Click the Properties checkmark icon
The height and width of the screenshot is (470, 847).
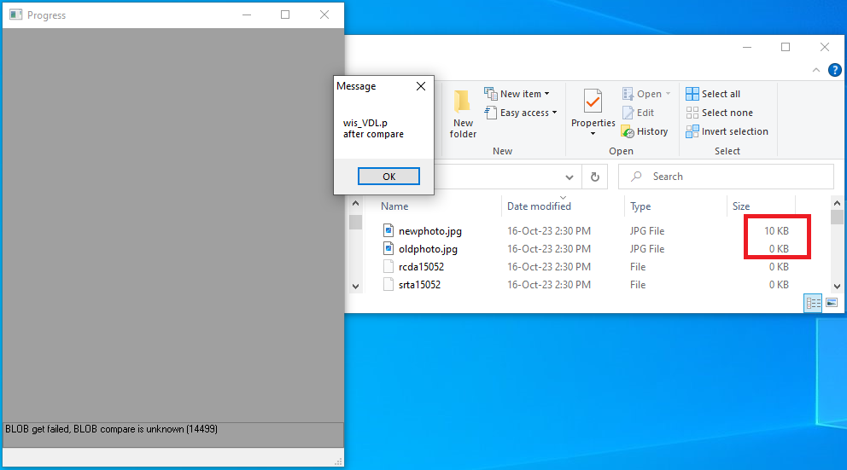(593, 101)
